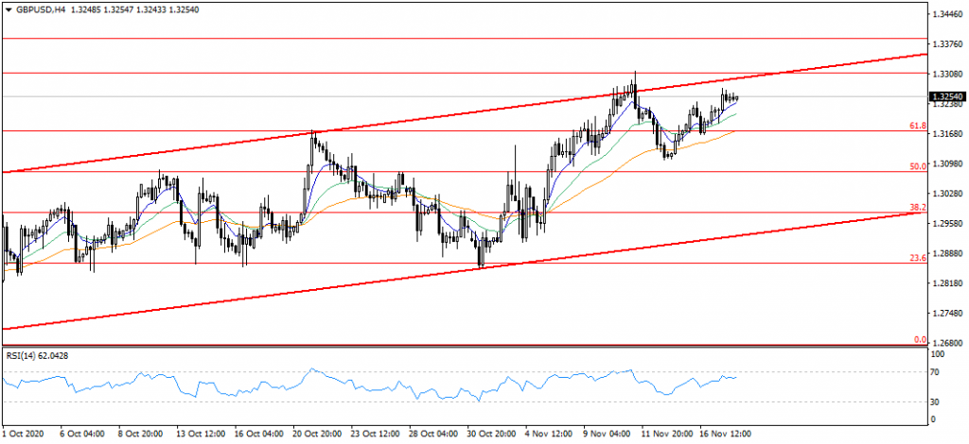Click the current price tag 1.32540
The image size is (969, 444).
click(946, 96)
